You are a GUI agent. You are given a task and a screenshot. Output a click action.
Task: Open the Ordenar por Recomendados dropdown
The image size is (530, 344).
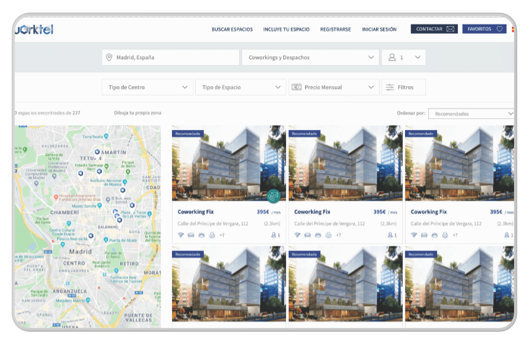pyautogui.click(x=471, y=114)
